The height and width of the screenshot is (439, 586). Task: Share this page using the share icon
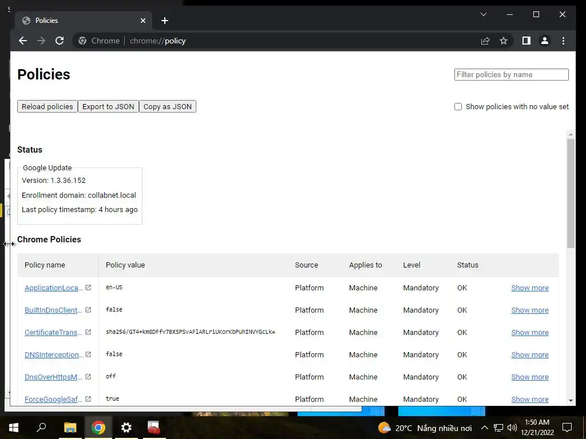(485, 41)
